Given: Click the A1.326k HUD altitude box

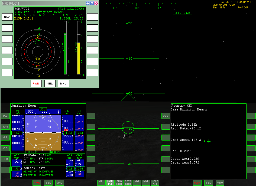Looking at the screenshot, I should pyautogui.click(x=183, y=13).
